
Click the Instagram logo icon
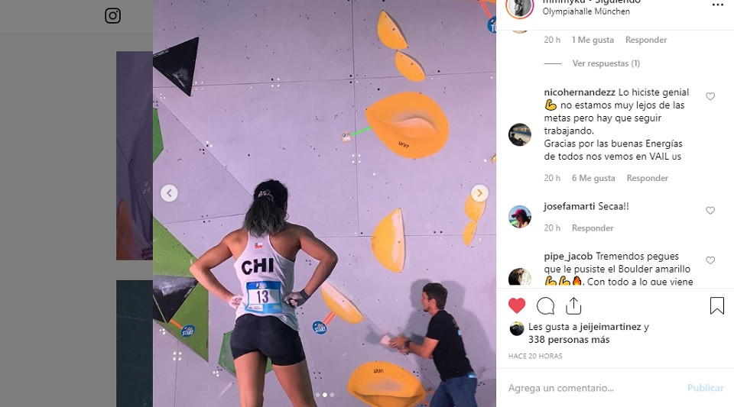(x=112, y=16)
